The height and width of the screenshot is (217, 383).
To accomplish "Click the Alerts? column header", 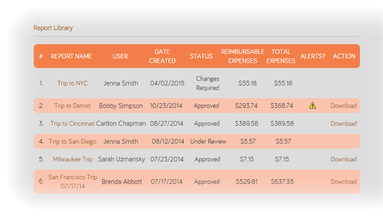I will coord(313,56).
